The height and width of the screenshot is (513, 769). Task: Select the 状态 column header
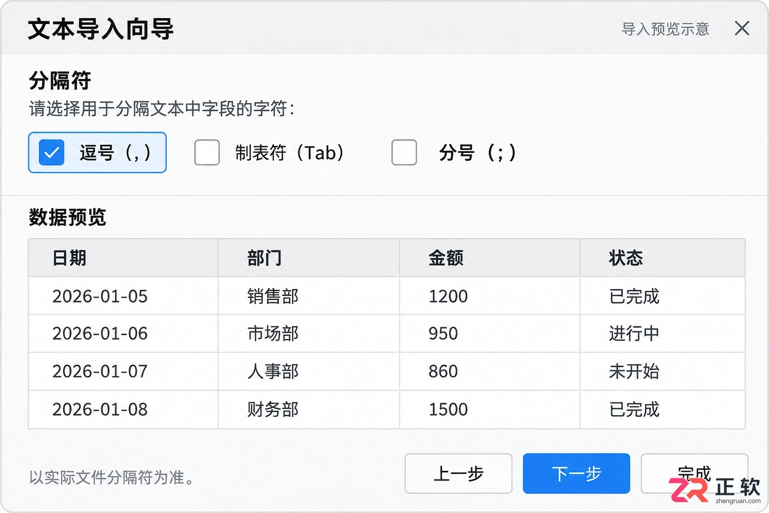[663, 258]
